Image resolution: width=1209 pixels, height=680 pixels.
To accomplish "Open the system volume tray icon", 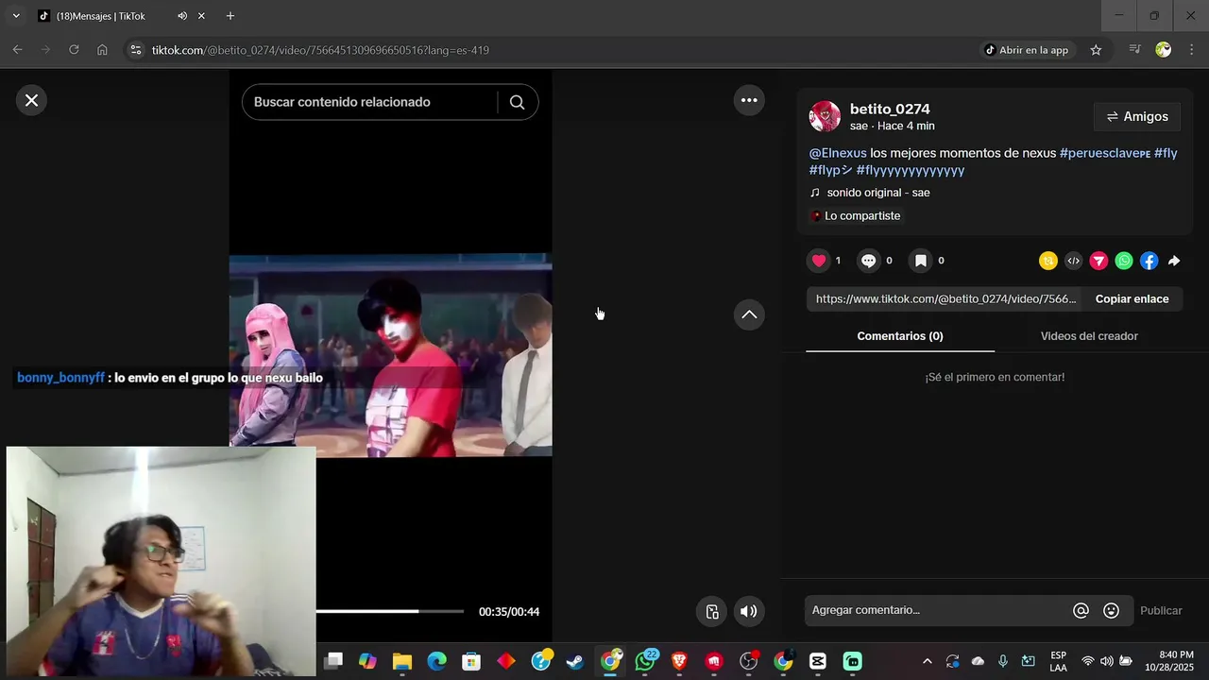I will [x=1106, y=661].
